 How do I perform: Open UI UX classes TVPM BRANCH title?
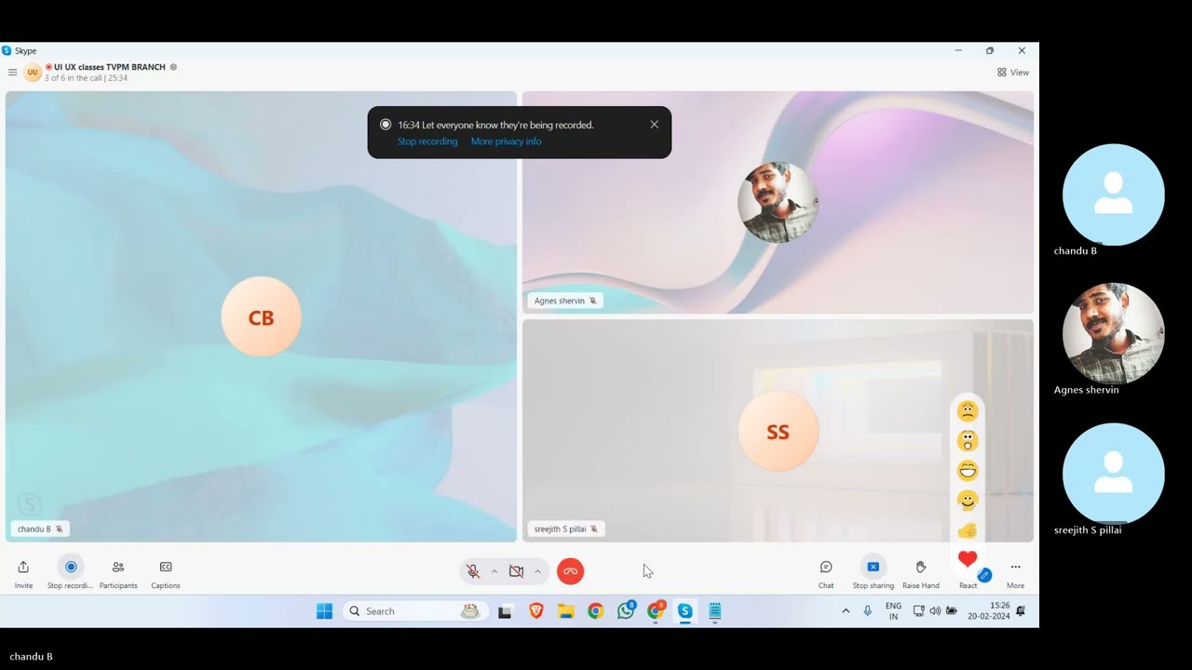point(110,67)
